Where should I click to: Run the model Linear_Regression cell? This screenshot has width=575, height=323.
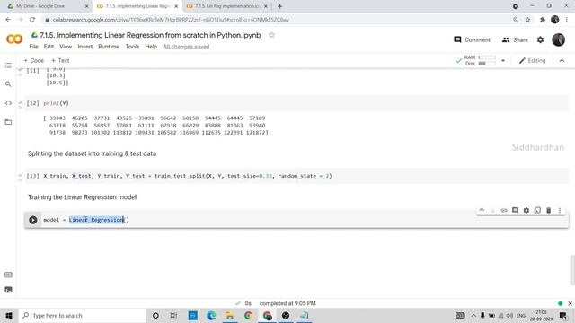pos(33,220)
